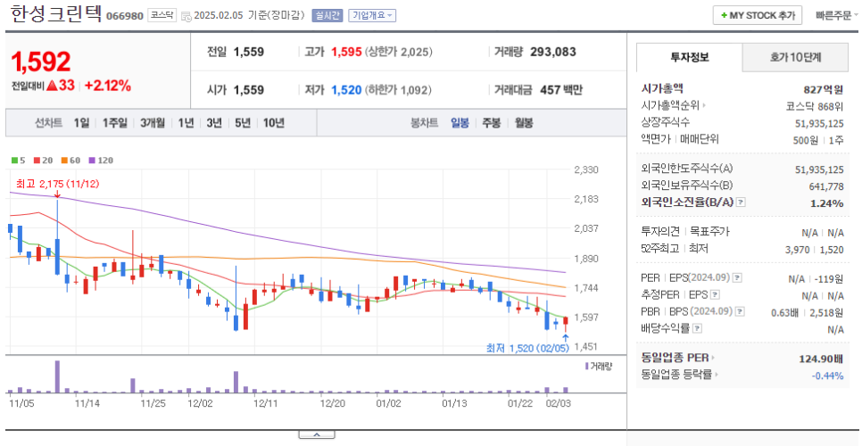
Task: Click the 고가 value 1,595
Action: point(346,52)
